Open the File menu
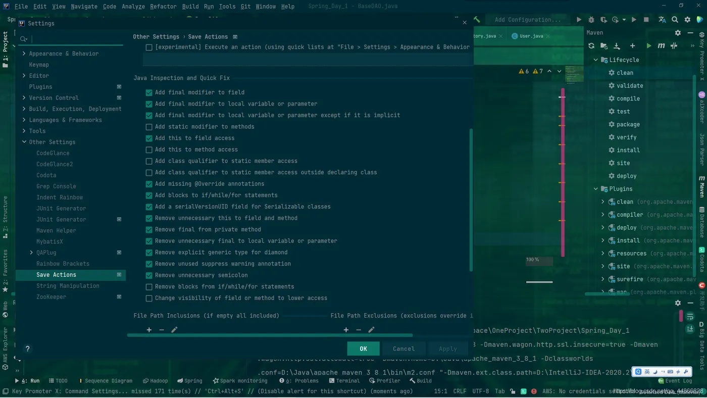The height and width of the screenshot is (398, 707). [21, 7]
